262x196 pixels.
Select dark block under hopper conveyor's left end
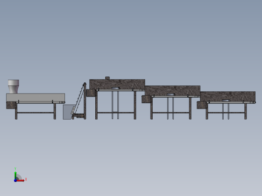pyautogui.click(x=11, y=106)
